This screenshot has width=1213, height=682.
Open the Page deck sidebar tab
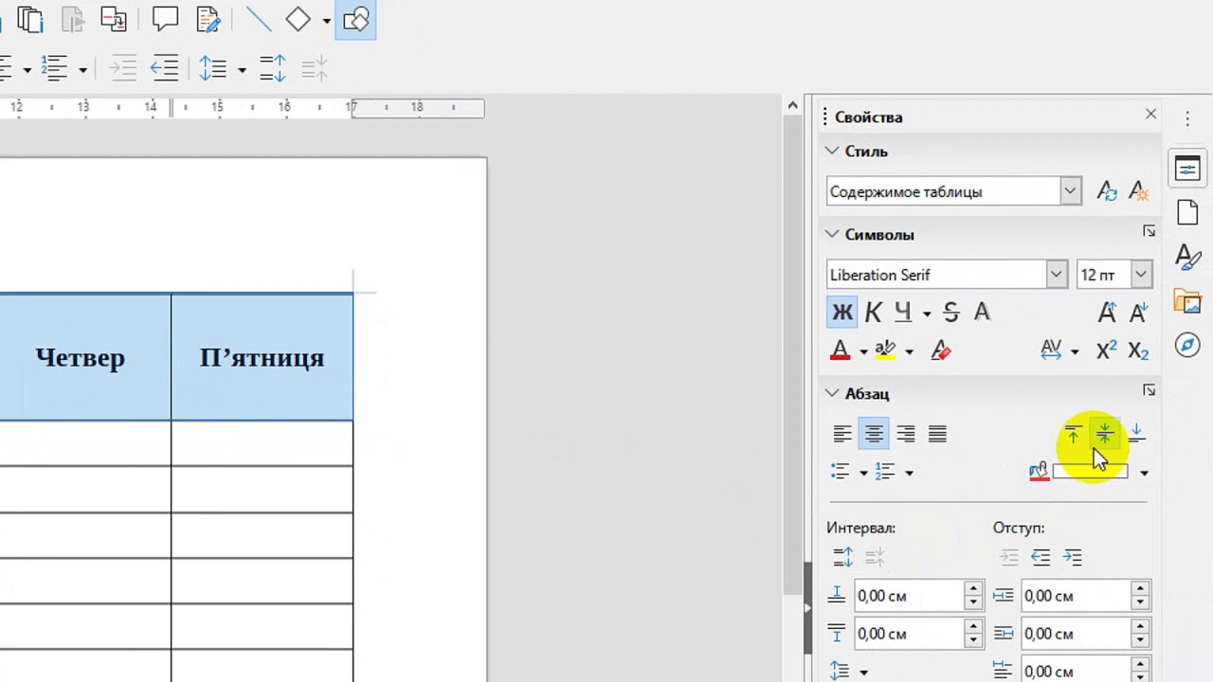1187,212
